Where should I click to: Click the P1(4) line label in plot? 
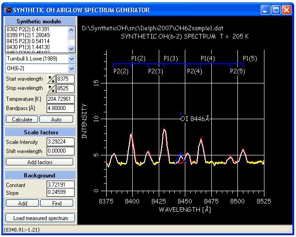208,58
